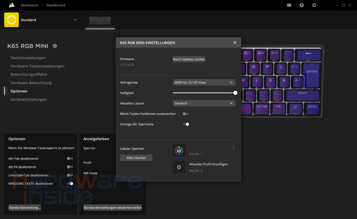Screen dimensions: 357x219
Task: Enable Menü-Tasten-Funktionen austauschen
Action: tap(186, 114)
